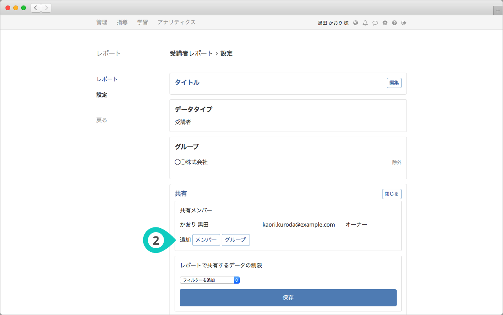The width and height of the screenshot is (503, 315).
Task: Open the 指導 menu
Action: pos(122,22)
